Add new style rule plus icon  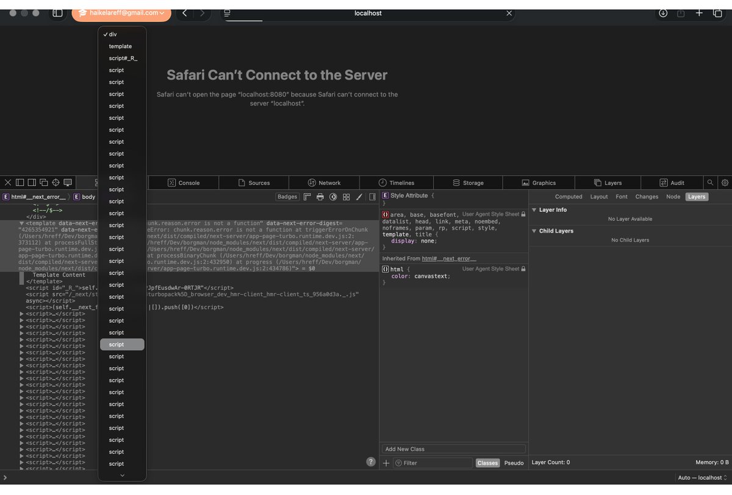[x=386, y=463]
